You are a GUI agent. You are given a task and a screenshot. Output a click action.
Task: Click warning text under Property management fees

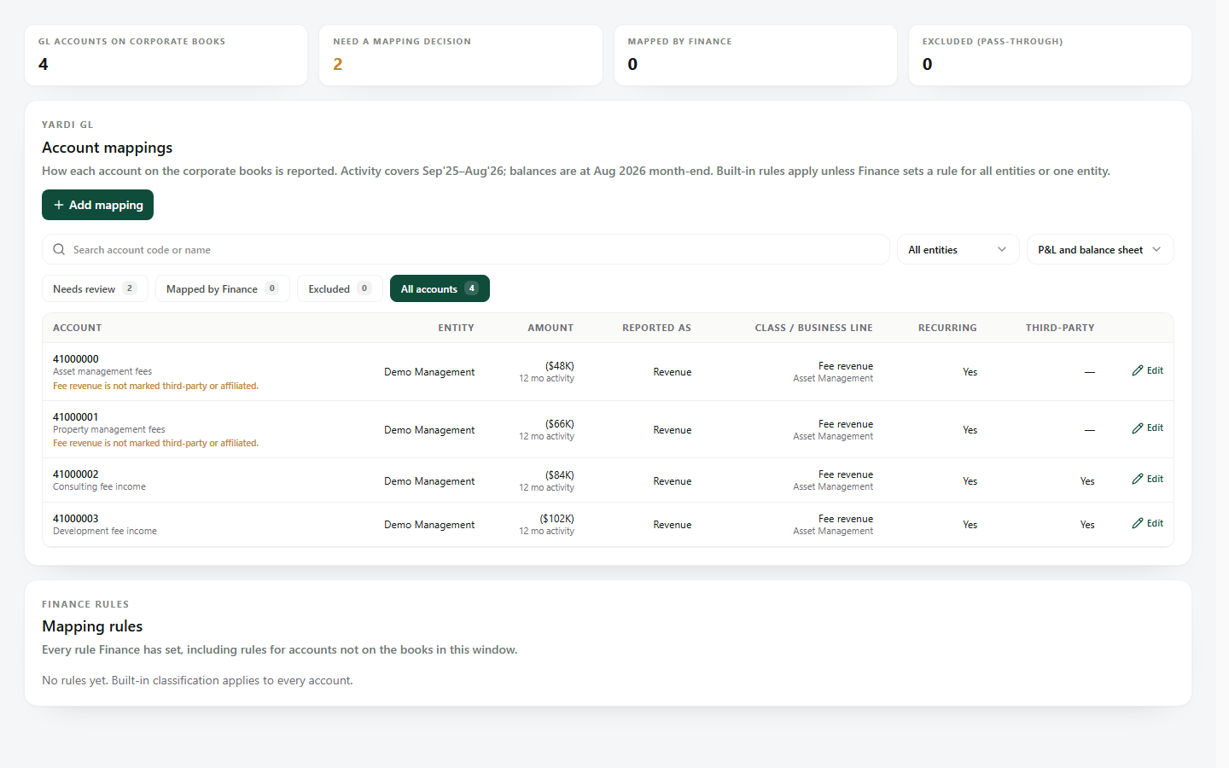coord(155,444)
